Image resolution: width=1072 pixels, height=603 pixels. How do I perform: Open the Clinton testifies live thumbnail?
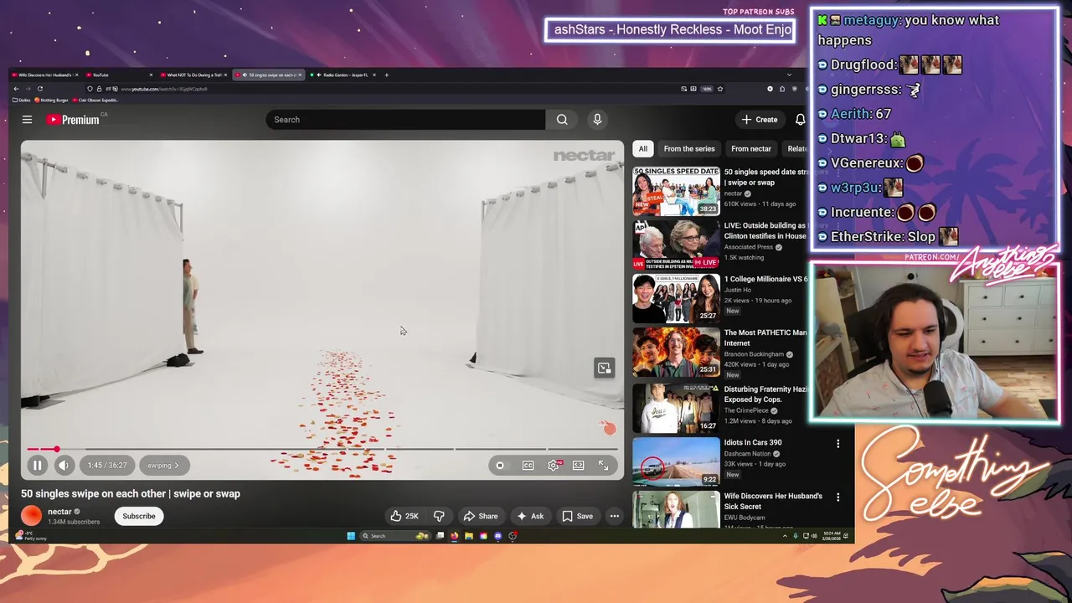pos(676,245)
